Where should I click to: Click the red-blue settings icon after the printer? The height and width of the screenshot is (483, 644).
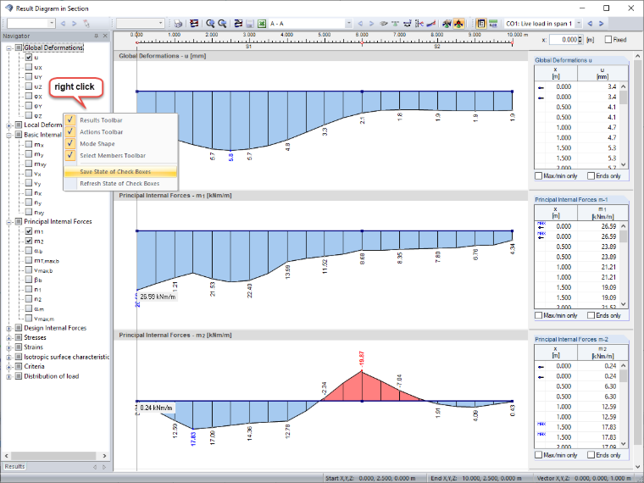pos(194,24)
